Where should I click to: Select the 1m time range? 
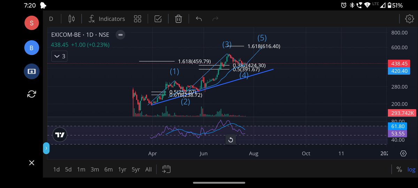click(81, 170)
